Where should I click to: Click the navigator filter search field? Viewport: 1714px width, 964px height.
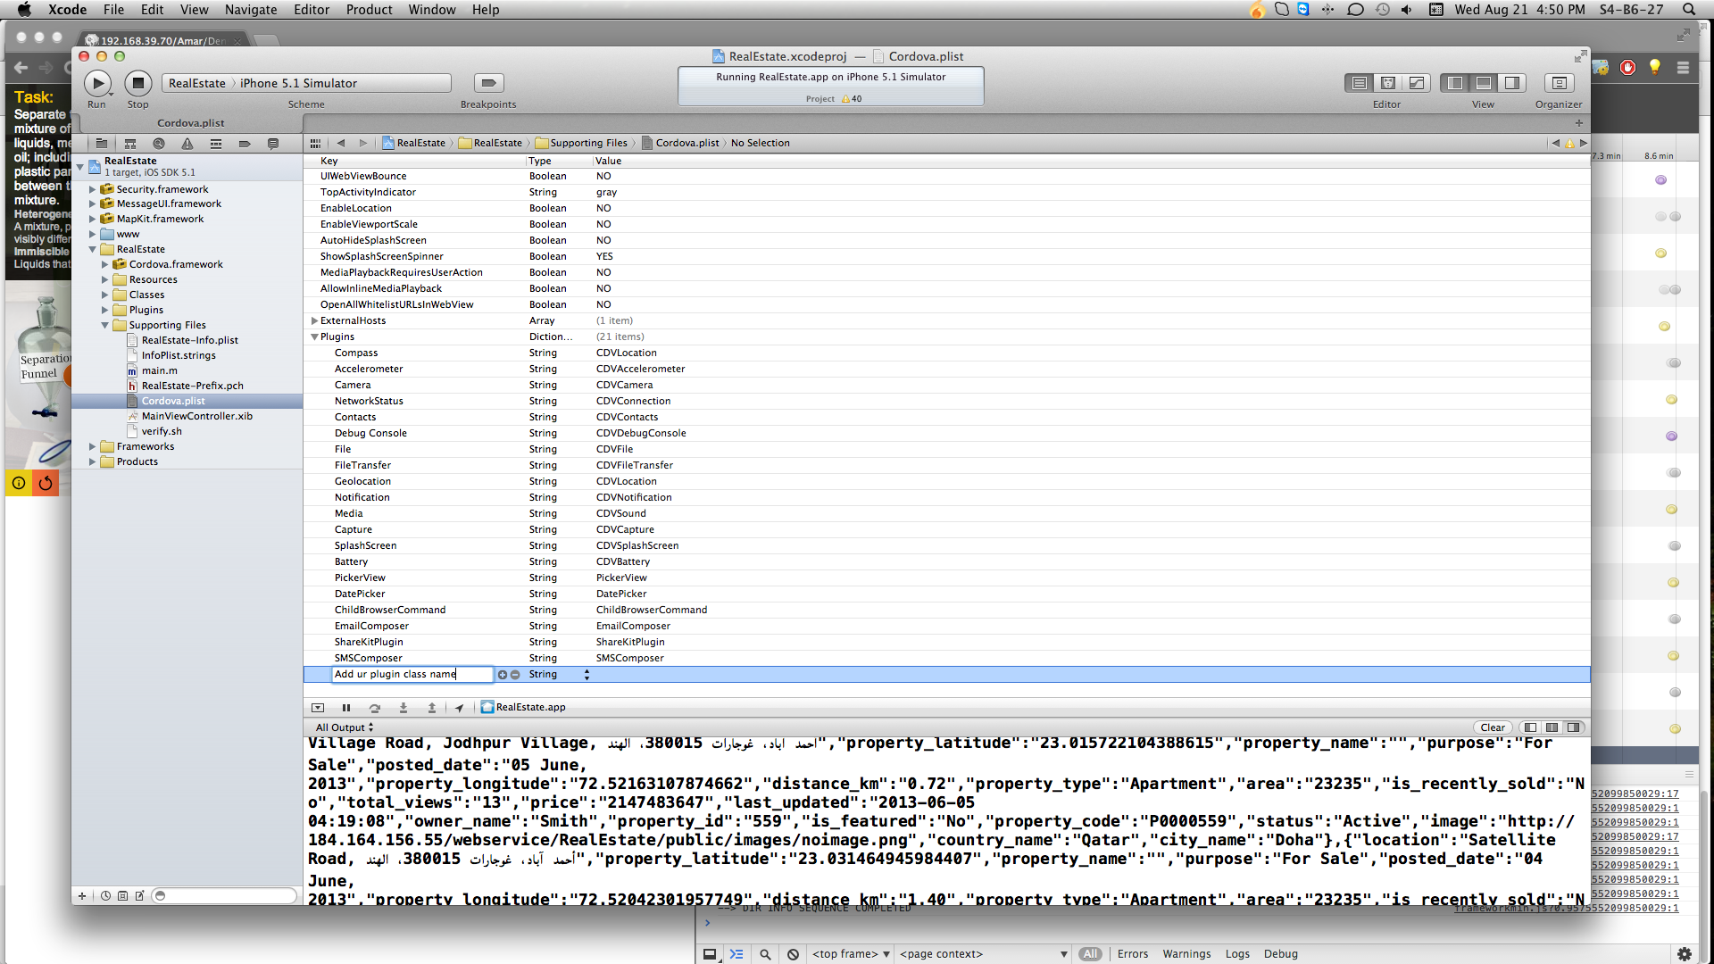[224, 896]
